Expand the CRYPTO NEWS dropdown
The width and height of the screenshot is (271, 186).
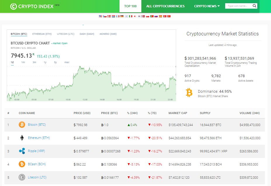point(207,6)
